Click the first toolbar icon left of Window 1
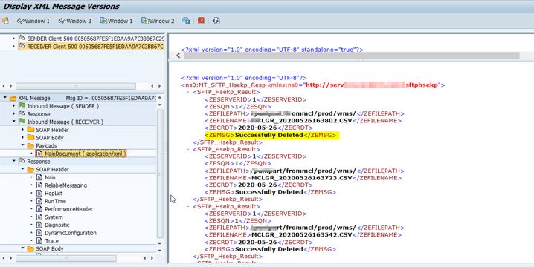 tap(6, 21)
